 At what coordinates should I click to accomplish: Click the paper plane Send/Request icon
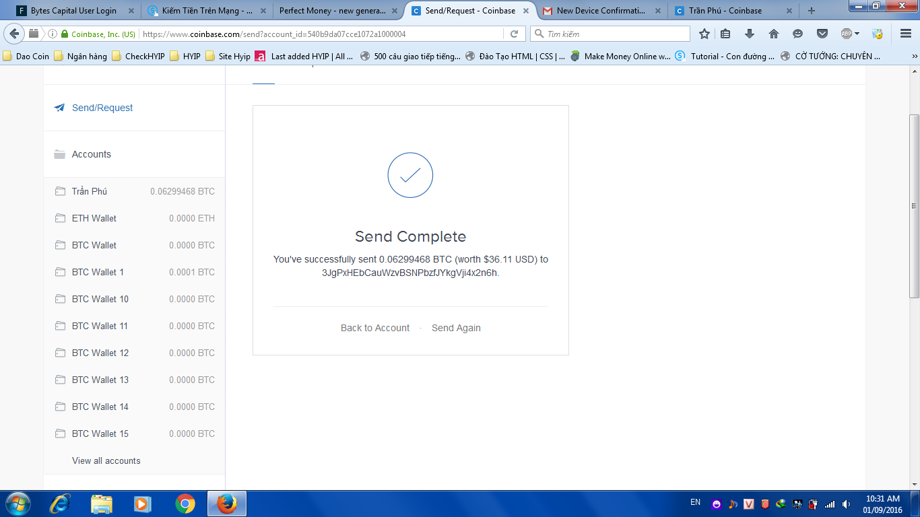pos(59,108)
